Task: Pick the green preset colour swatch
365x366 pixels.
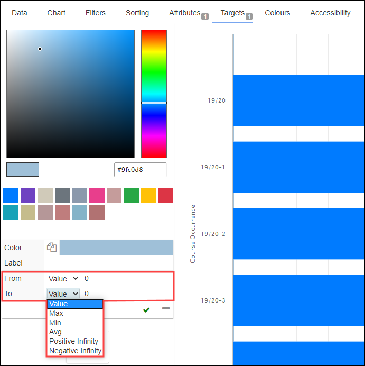Action: [x=131, y=196]
